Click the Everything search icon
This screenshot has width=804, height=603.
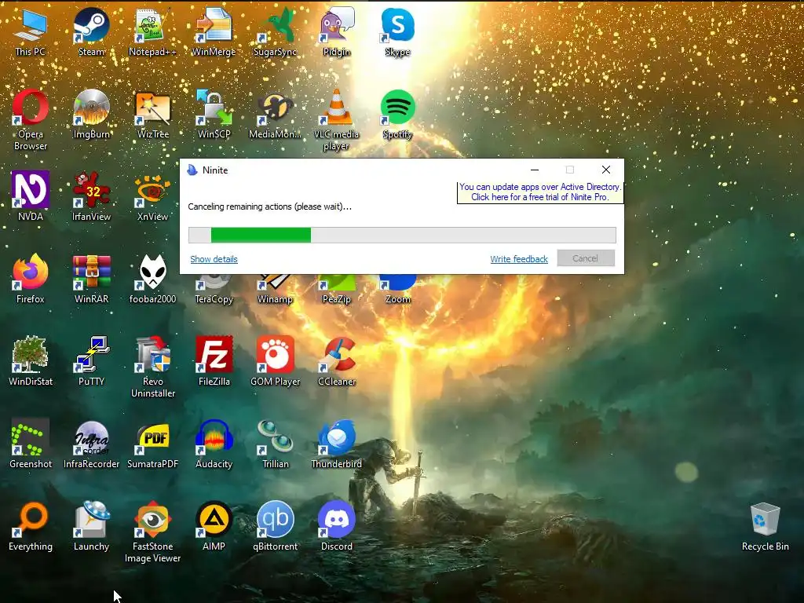(x=31, y=527)
